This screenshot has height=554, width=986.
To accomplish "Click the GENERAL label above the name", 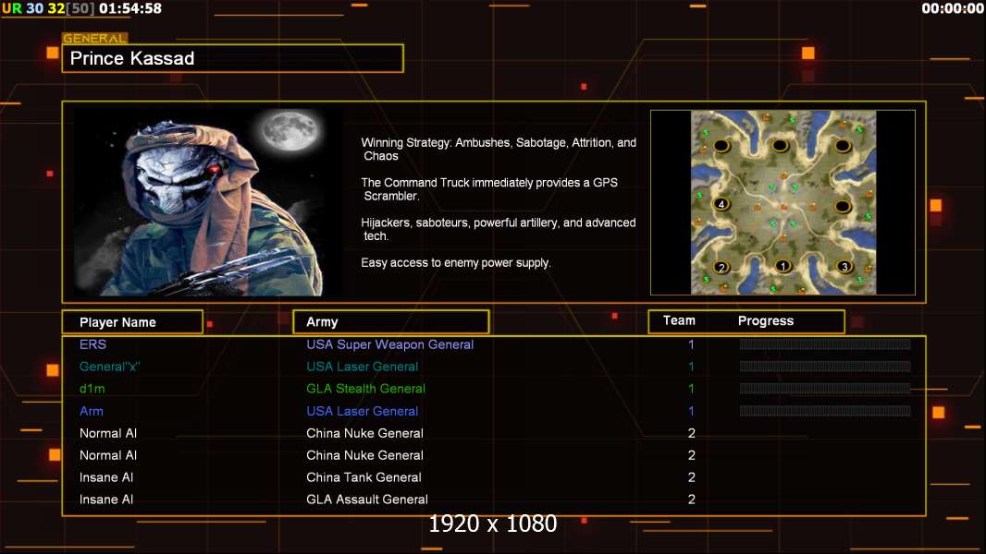I will pyautogui.click(x=95, y=38).
